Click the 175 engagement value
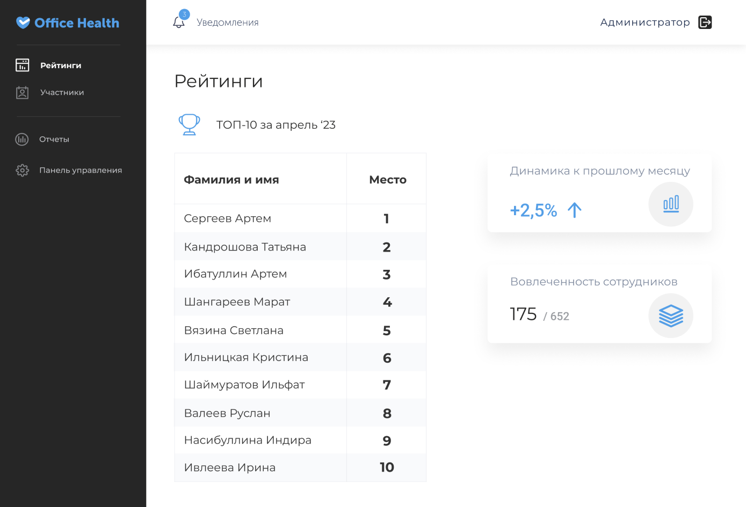 click(523, 314)
